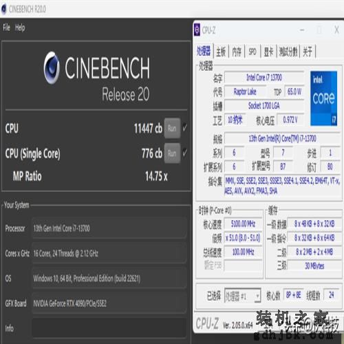Click the 'B7' extended model value

coord(283,166)
